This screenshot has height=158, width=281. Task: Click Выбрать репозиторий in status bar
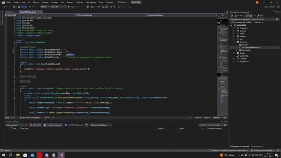263,151
